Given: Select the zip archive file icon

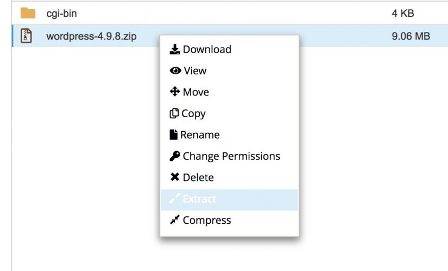Looking at the screenshot, I should [26, 36].
